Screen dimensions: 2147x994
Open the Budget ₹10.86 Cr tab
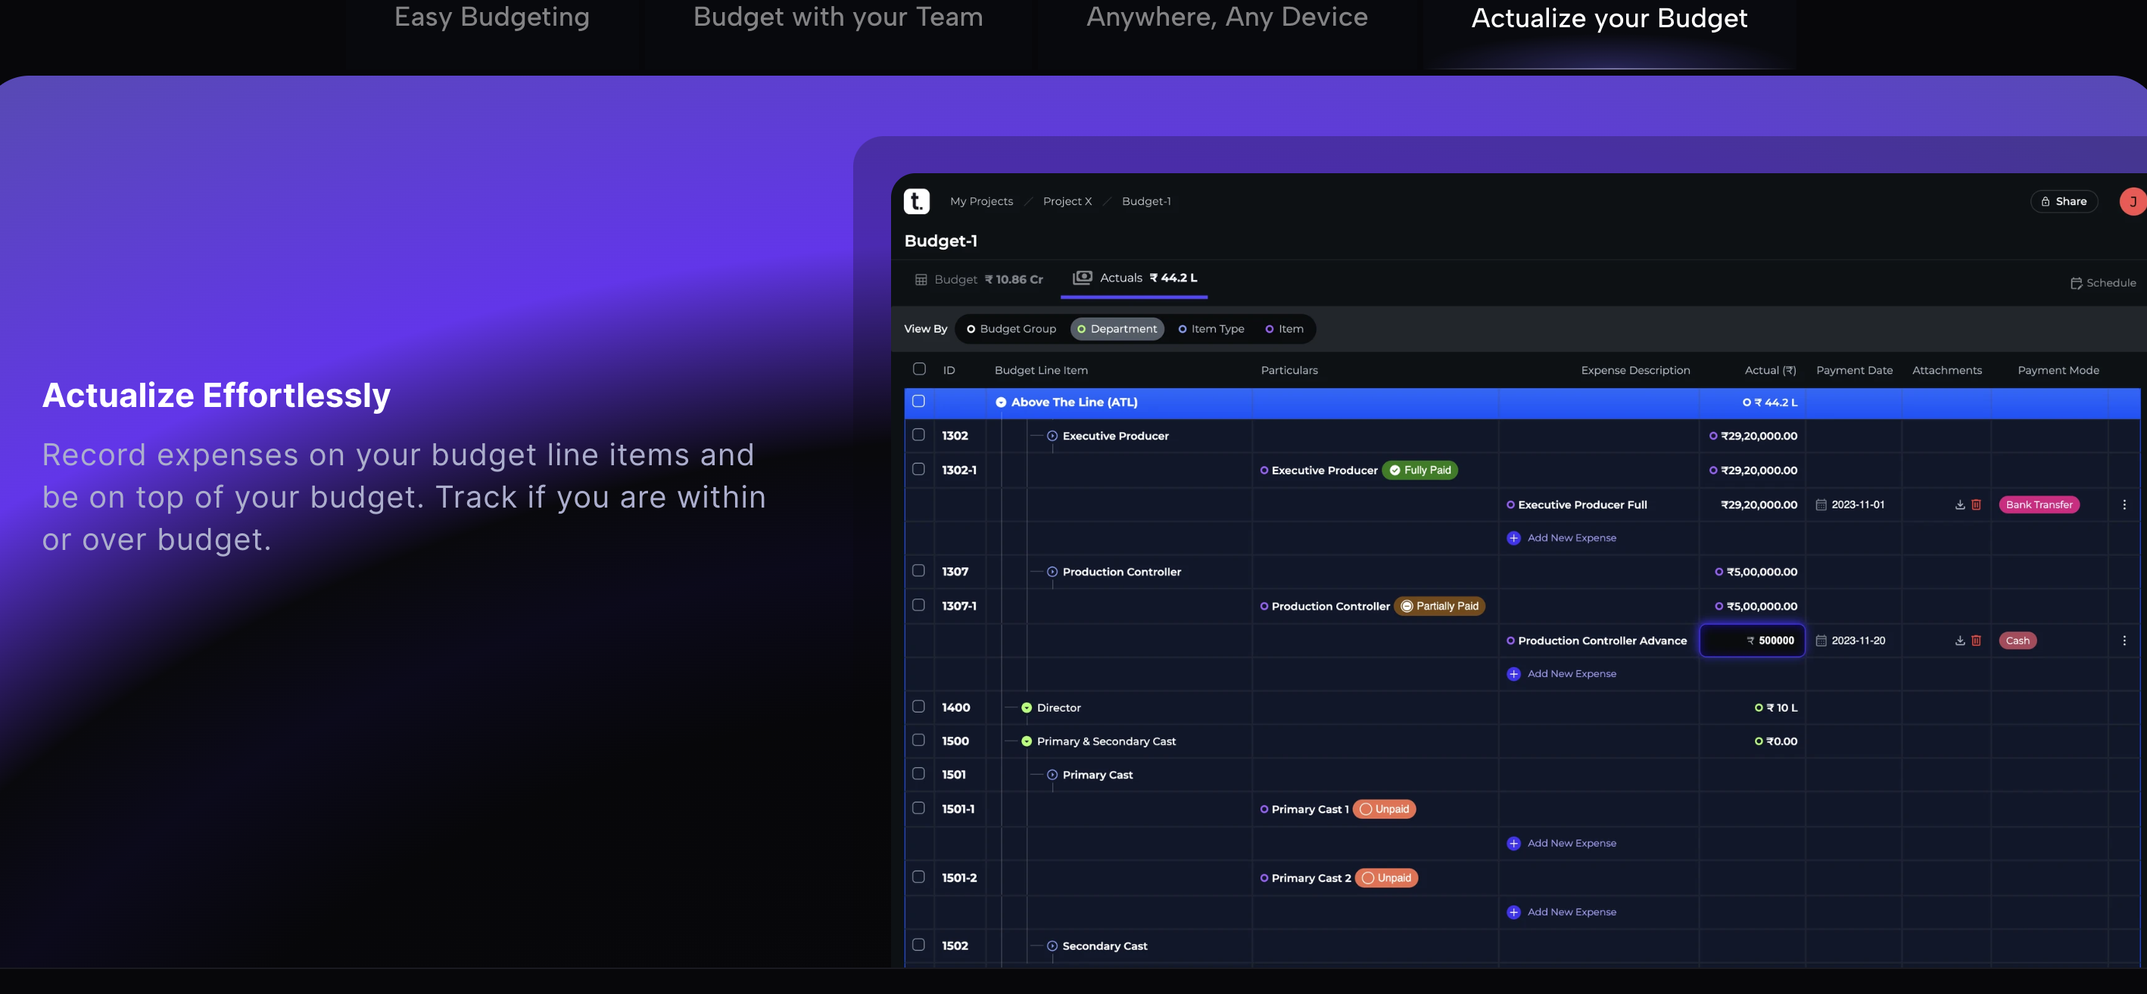[x=980, y=280]
